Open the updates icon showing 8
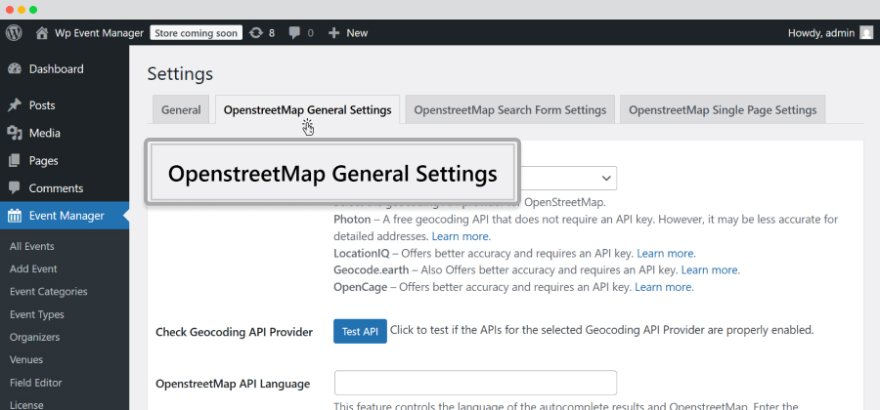The height and width of the screenshot is (410, 880). [x=256, y=33]
